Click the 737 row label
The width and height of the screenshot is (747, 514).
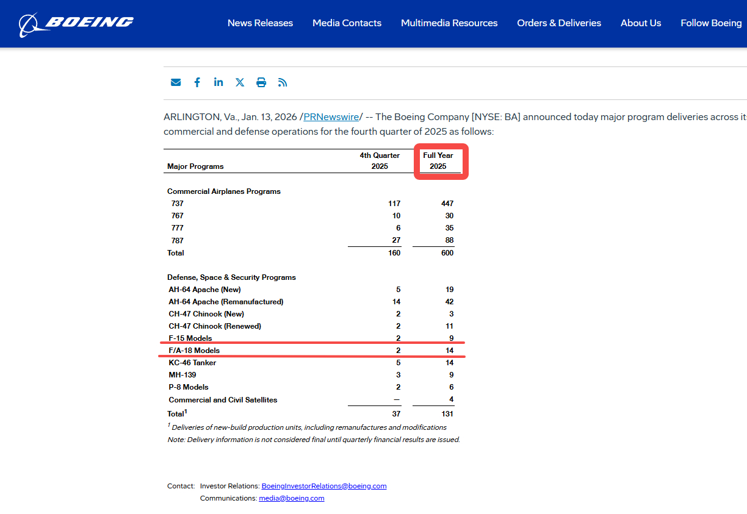tap(178, 204)
